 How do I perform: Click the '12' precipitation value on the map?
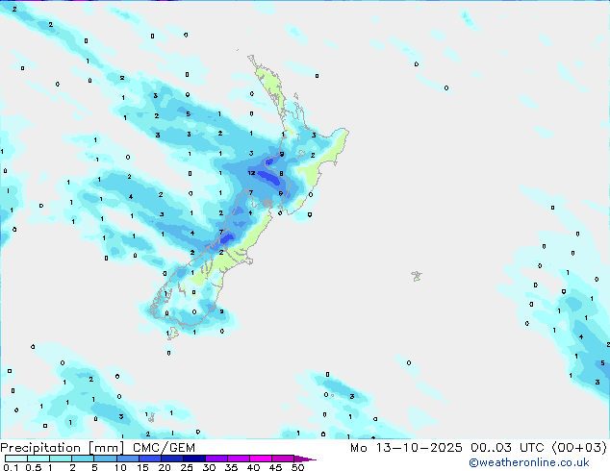point(252,173)
